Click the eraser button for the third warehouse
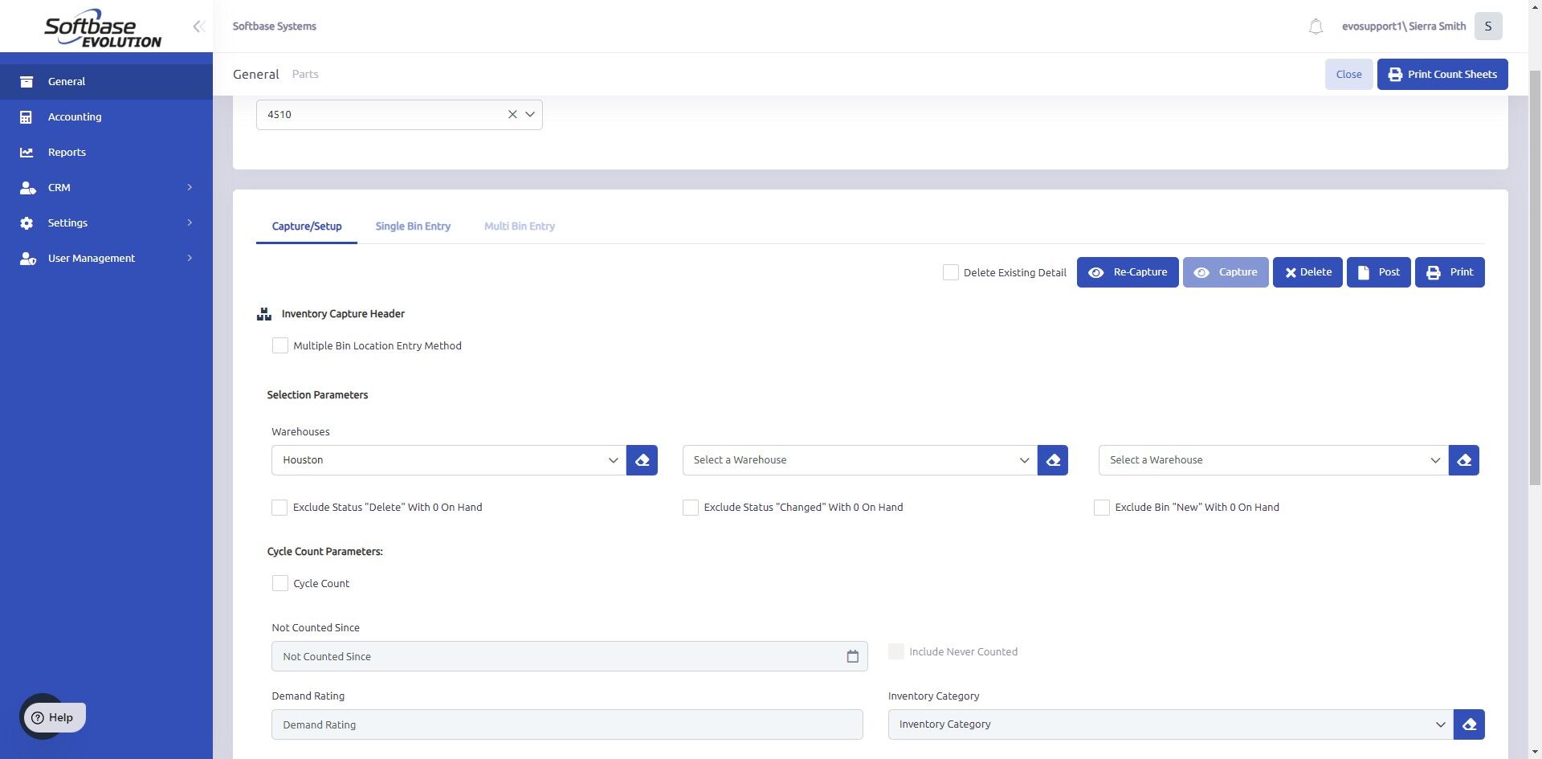This screenshot has height=759, width=1542. pos(1464,460)
